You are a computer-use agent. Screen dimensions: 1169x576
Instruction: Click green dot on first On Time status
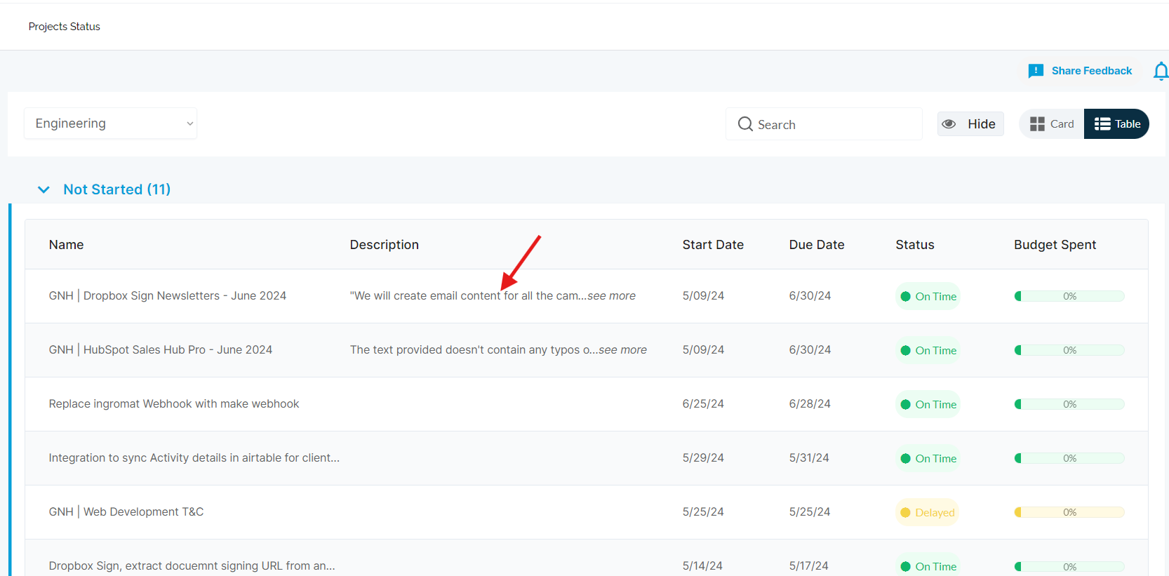pos(905,297)
